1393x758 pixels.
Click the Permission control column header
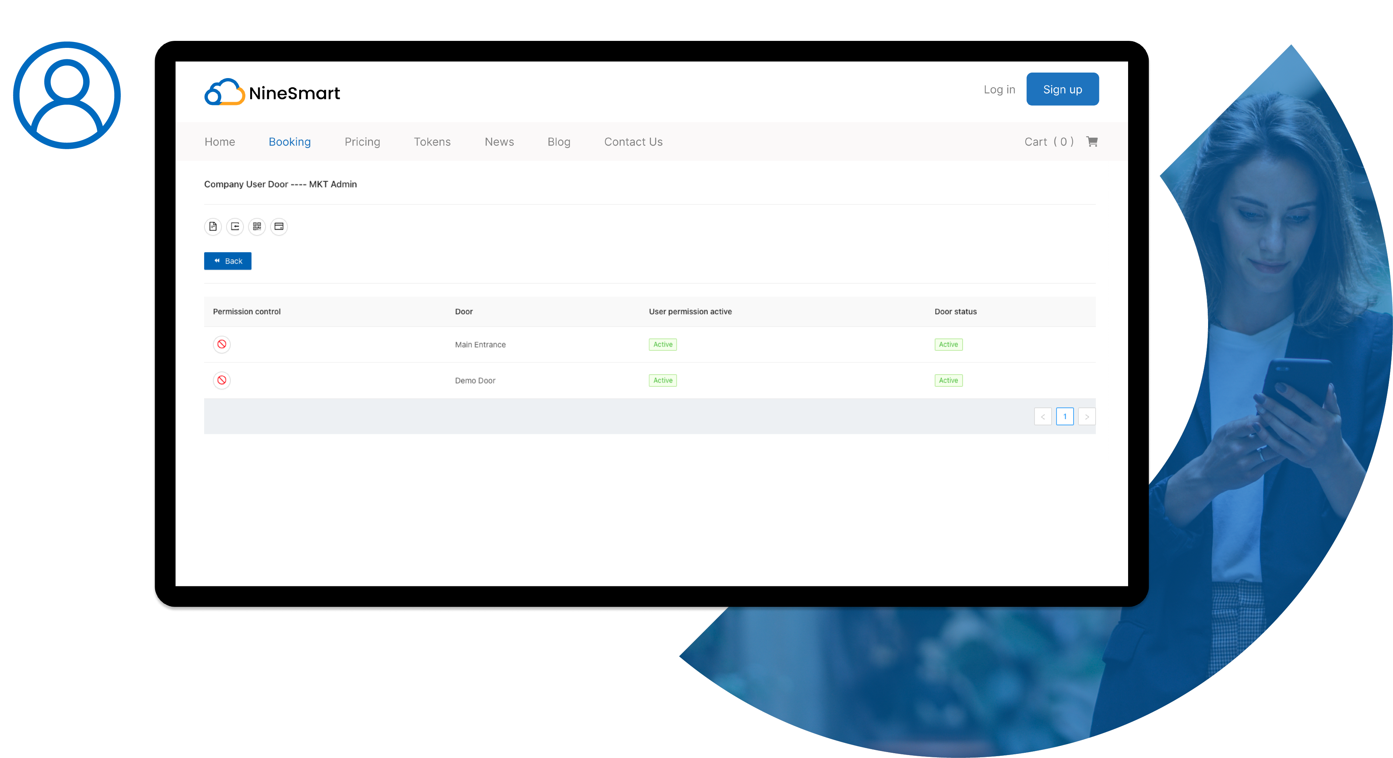[x=246, y=312]
